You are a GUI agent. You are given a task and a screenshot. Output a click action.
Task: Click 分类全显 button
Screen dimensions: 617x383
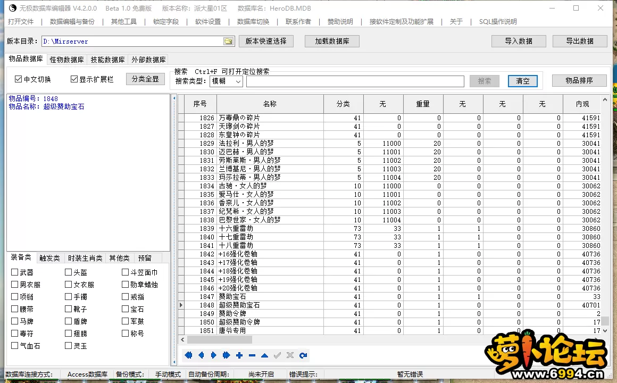click(x=145, y=79)
